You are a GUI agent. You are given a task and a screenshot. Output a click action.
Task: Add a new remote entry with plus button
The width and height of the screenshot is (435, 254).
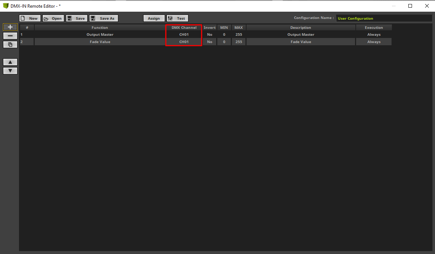click(10, 27)
